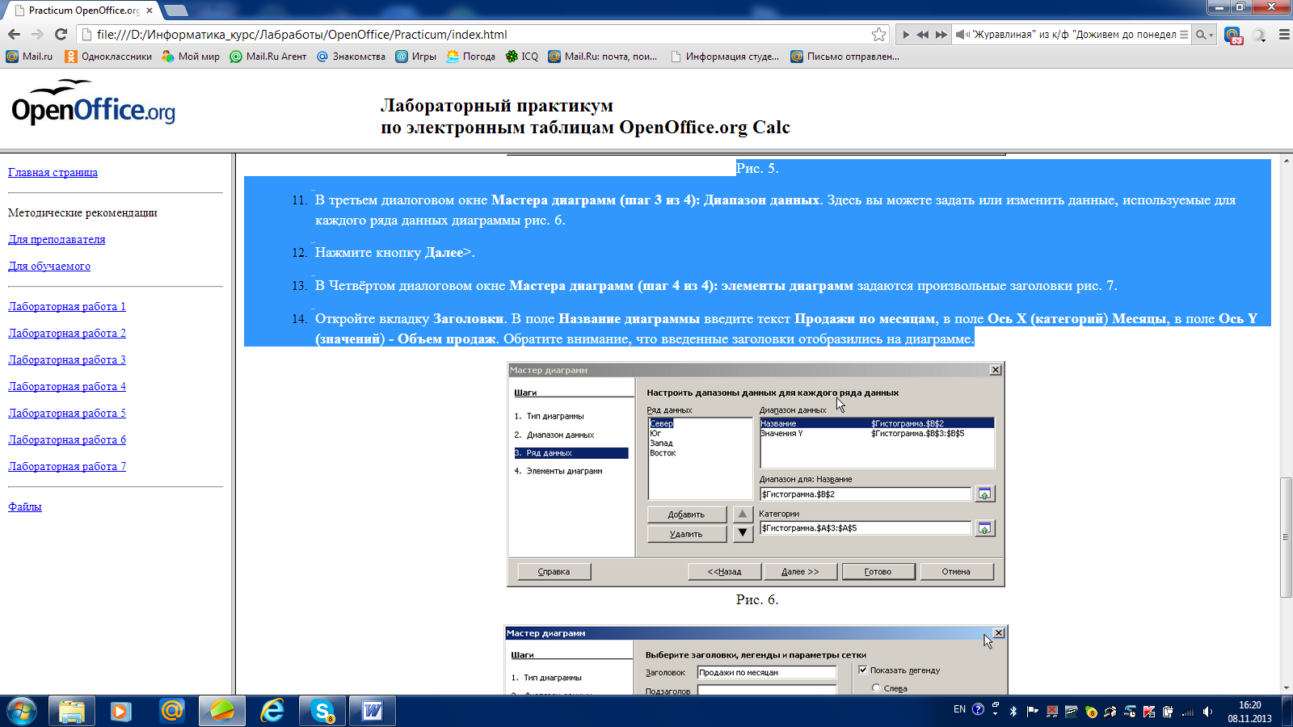Click the Заголовок field in the lower wizard figure
1293x727 pixels.
766,672
